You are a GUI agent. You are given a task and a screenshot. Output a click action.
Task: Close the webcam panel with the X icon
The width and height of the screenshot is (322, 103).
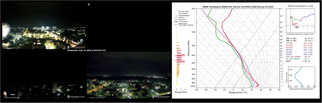coord(89,4)
